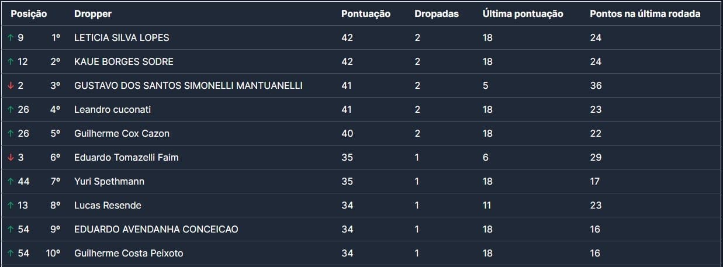
Task: Click green up arrow in KAUE BORGES SODRE row
Action: click(10, 61)
